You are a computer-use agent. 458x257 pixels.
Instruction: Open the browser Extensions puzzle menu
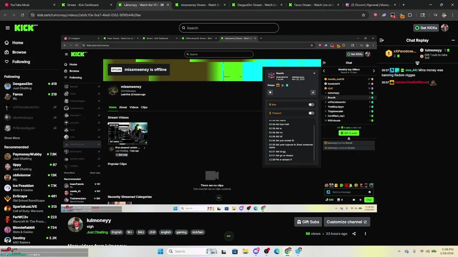(x=410, y=15)
